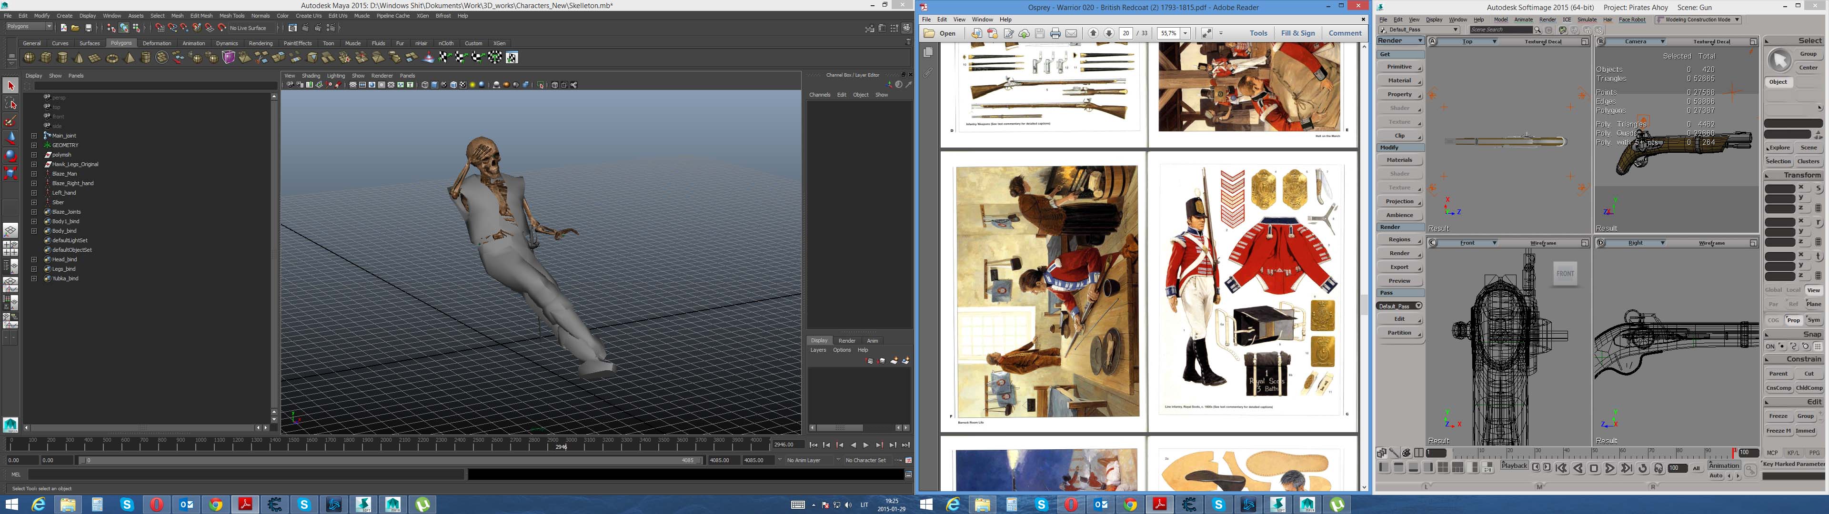Click the Open scene folder icon in Maya
This screenshot has height=514, width=1829.
pyautogui.click(x=75, y=29)
